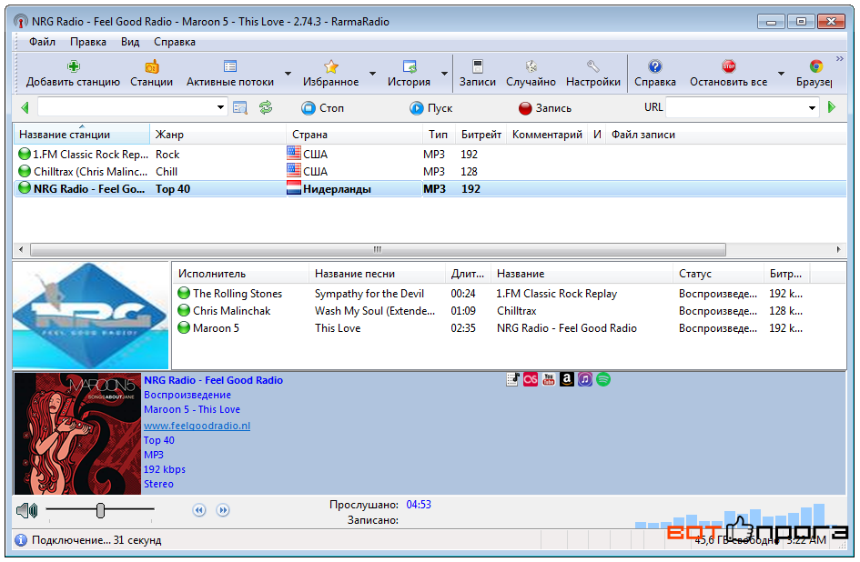Select 1.FM Classic Rock Rep... station row
860x562 pixels.
pos(430,155)
